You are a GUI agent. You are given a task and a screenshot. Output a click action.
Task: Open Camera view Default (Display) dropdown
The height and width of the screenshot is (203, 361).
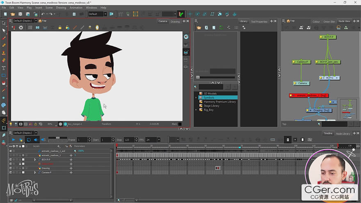click(36, 21)
